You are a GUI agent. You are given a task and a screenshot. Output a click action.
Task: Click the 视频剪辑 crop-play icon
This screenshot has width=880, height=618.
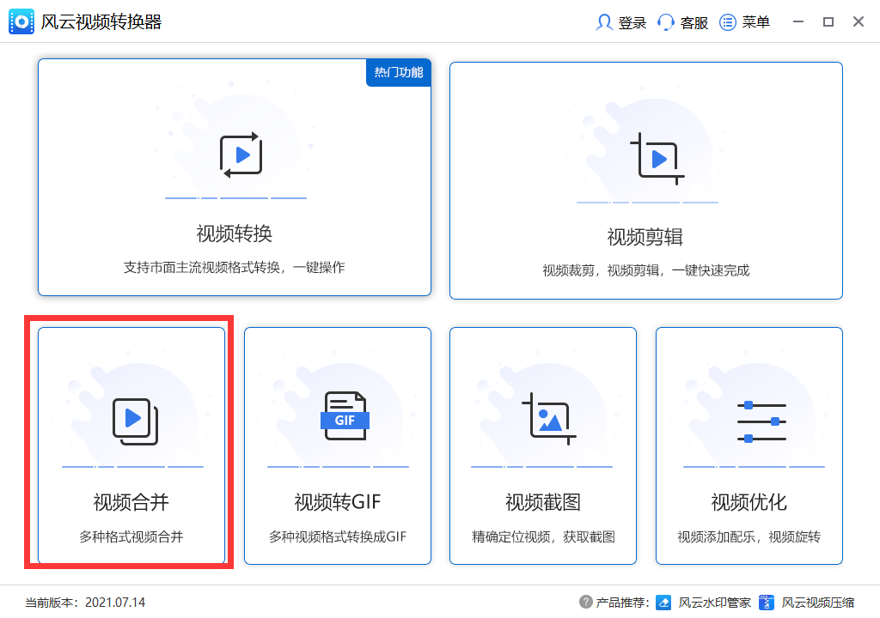click(x=657, y=159)
